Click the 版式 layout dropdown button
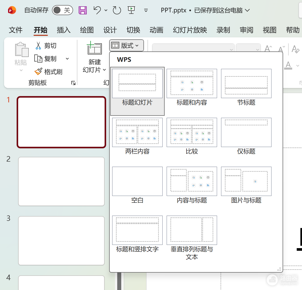Screen dimensions: 302x290 tap(126, 45)
